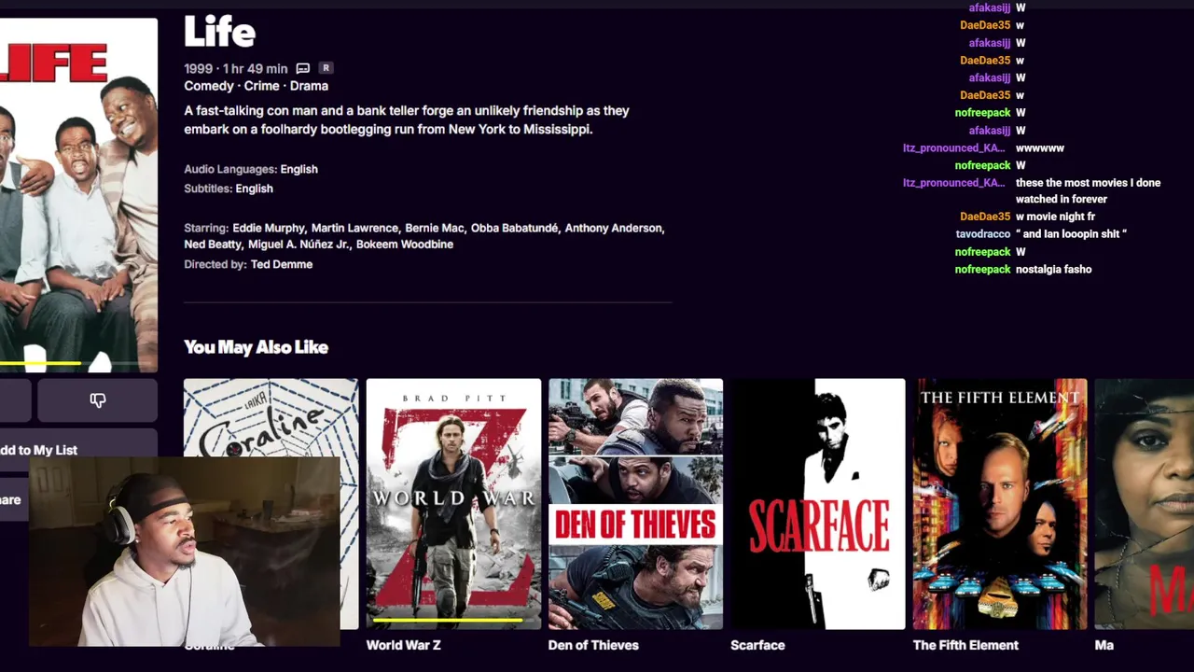Click the R rating badge

coord(326,68)
